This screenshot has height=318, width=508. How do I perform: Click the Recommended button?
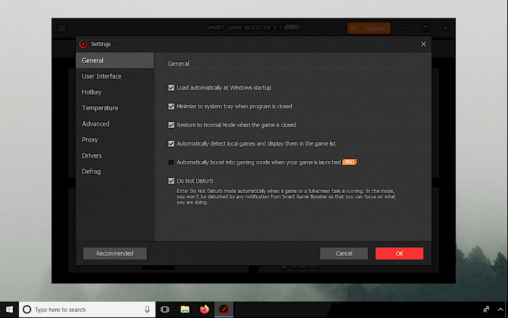click(115, 254)
